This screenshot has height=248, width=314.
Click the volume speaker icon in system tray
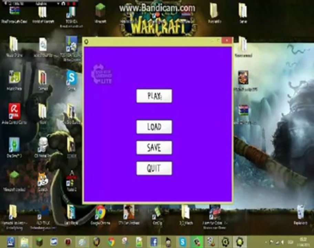[283, 242]
